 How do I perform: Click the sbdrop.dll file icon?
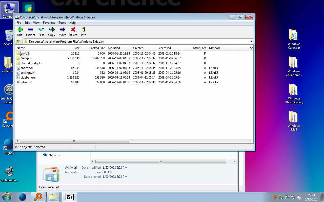(x=18, y=68)
